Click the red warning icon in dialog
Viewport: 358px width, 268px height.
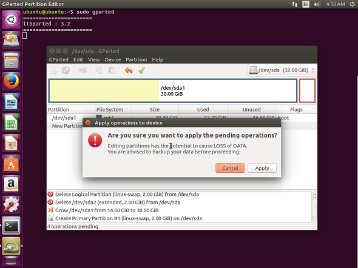(95, 140)
